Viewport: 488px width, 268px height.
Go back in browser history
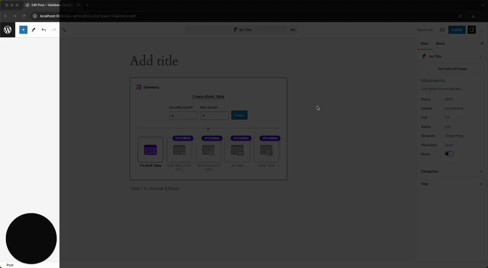click(6, 16)
